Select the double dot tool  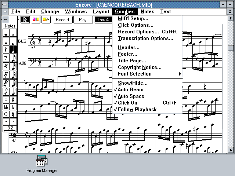[6, 121]
